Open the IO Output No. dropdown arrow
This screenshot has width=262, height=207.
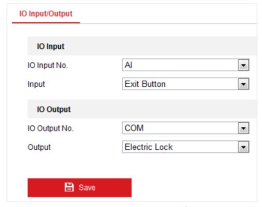tap(243, 128)
